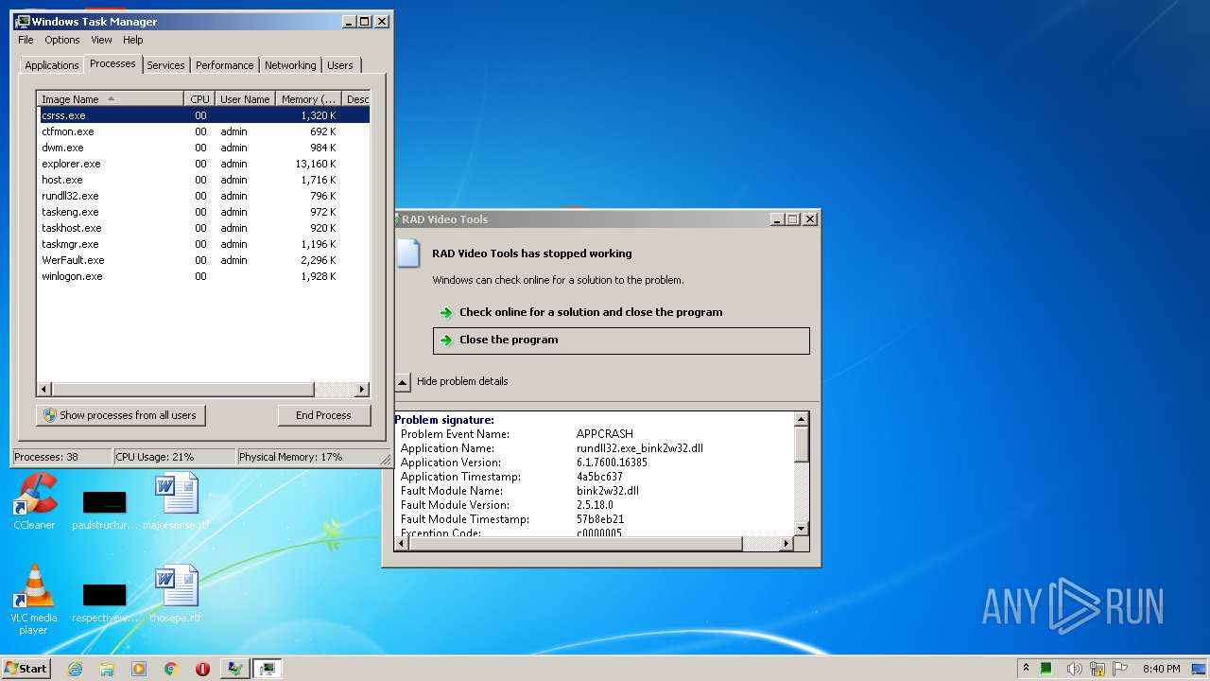Viewport: 1210px width, 681px height.
Task: Switch to the Performance tab
Action: pos(225,65)
